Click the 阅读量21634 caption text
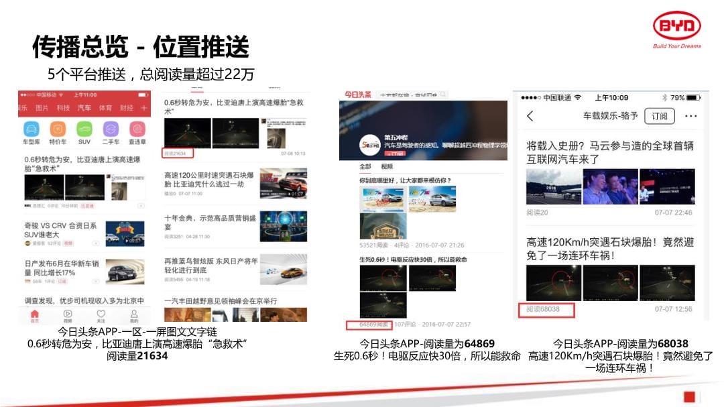The height and width of the screenshot is (407, 724). click(137, 356)
